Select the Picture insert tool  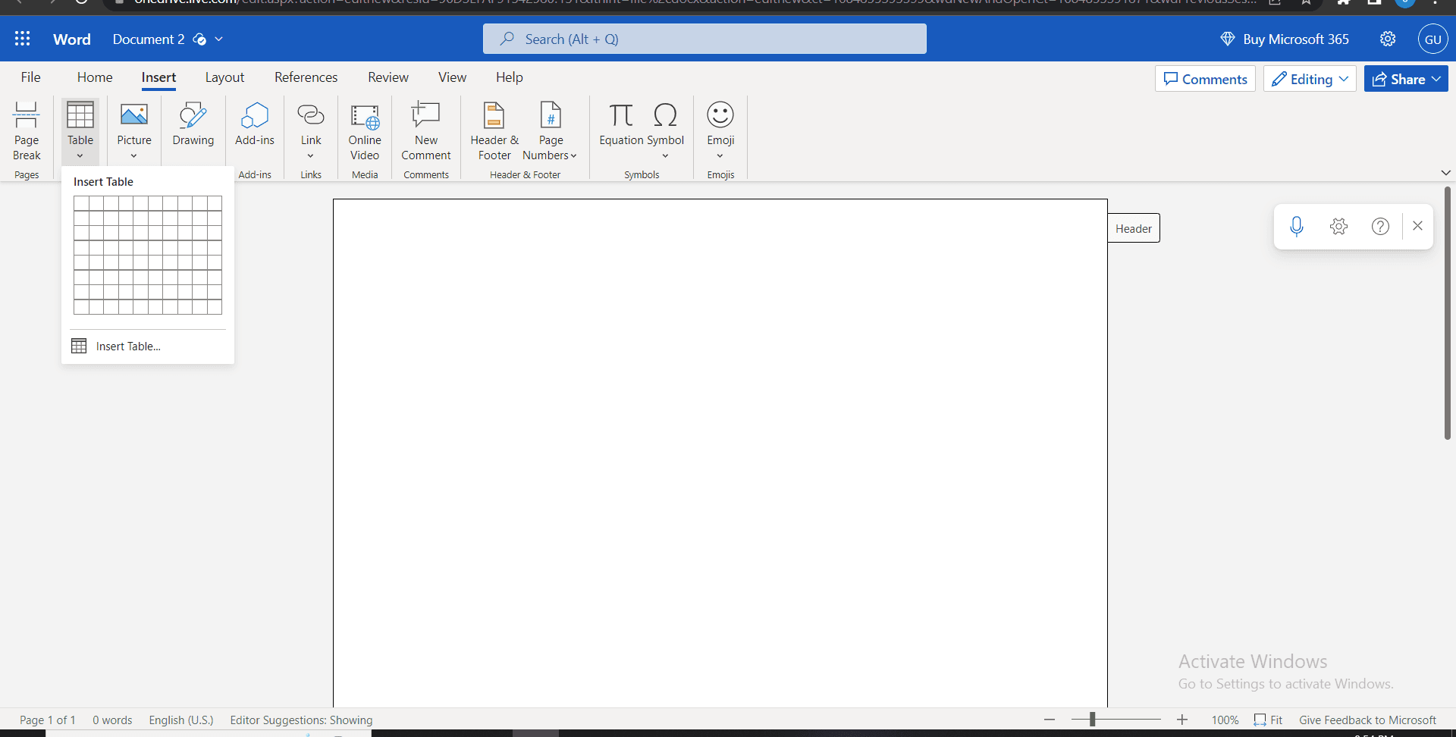click(133, 125)
